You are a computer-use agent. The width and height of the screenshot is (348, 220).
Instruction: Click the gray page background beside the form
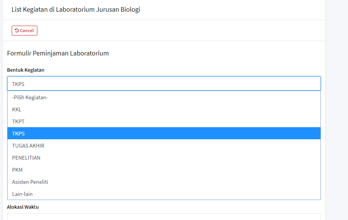pos(337,113)
